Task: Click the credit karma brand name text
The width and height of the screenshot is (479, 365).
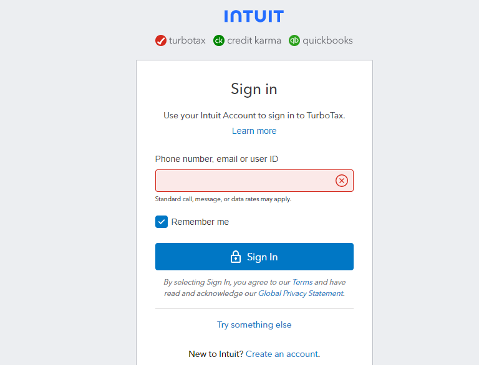Action: tap(254, 40)
